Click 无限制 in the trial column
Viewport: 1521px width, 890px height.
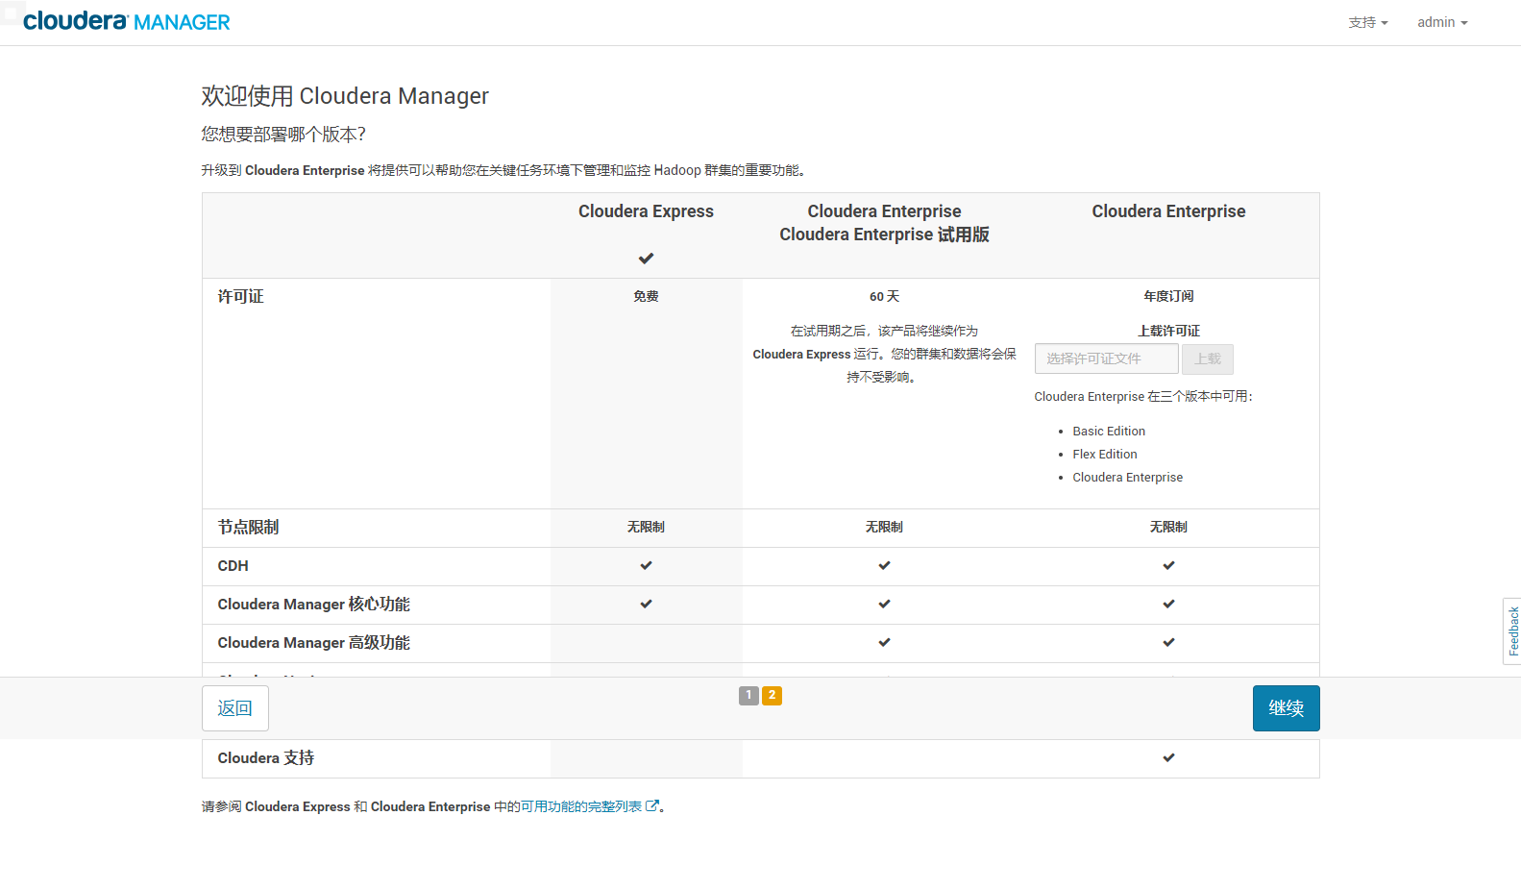884,527
